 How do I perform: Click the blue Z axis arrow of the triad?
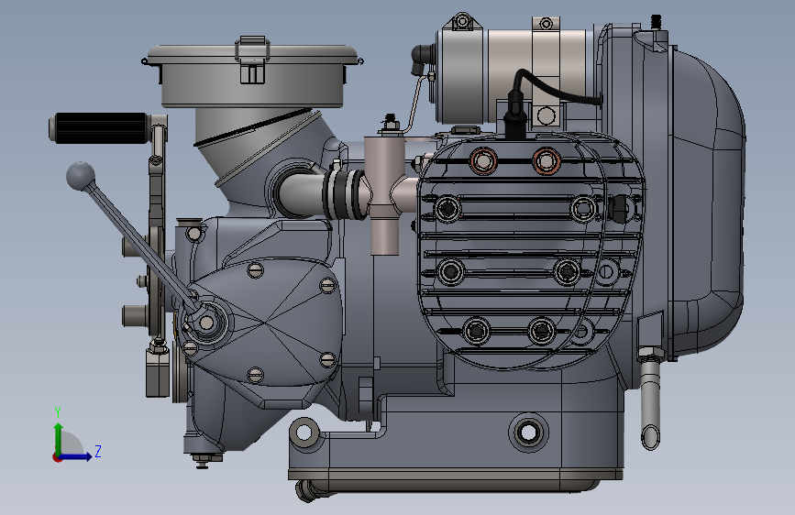click(x=76, y=456)
